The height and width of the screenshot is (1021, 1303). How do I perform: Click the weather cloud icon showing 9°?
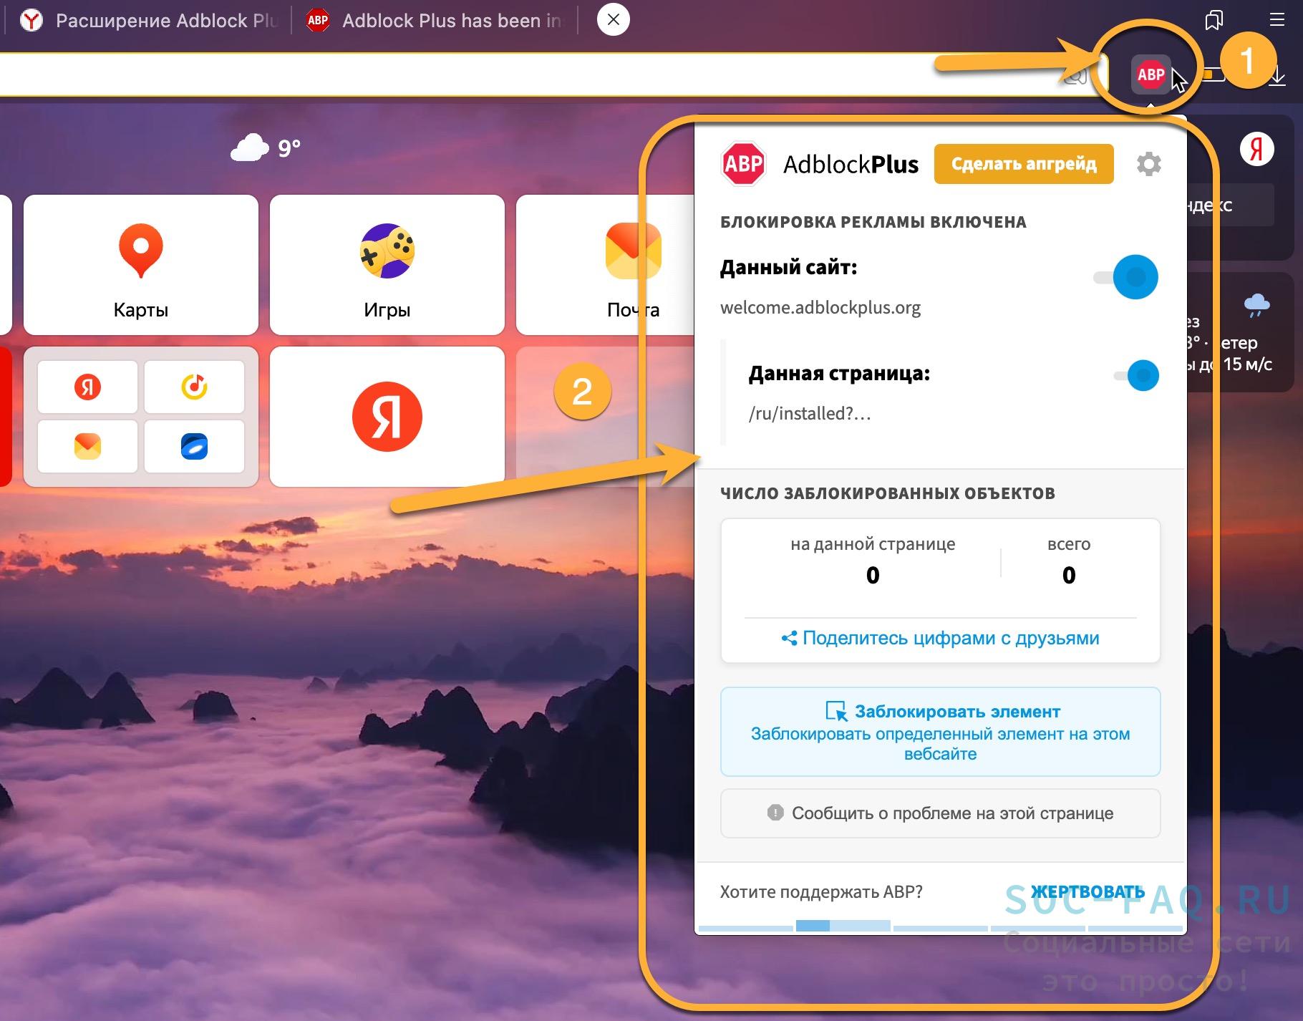click(250, 148)
